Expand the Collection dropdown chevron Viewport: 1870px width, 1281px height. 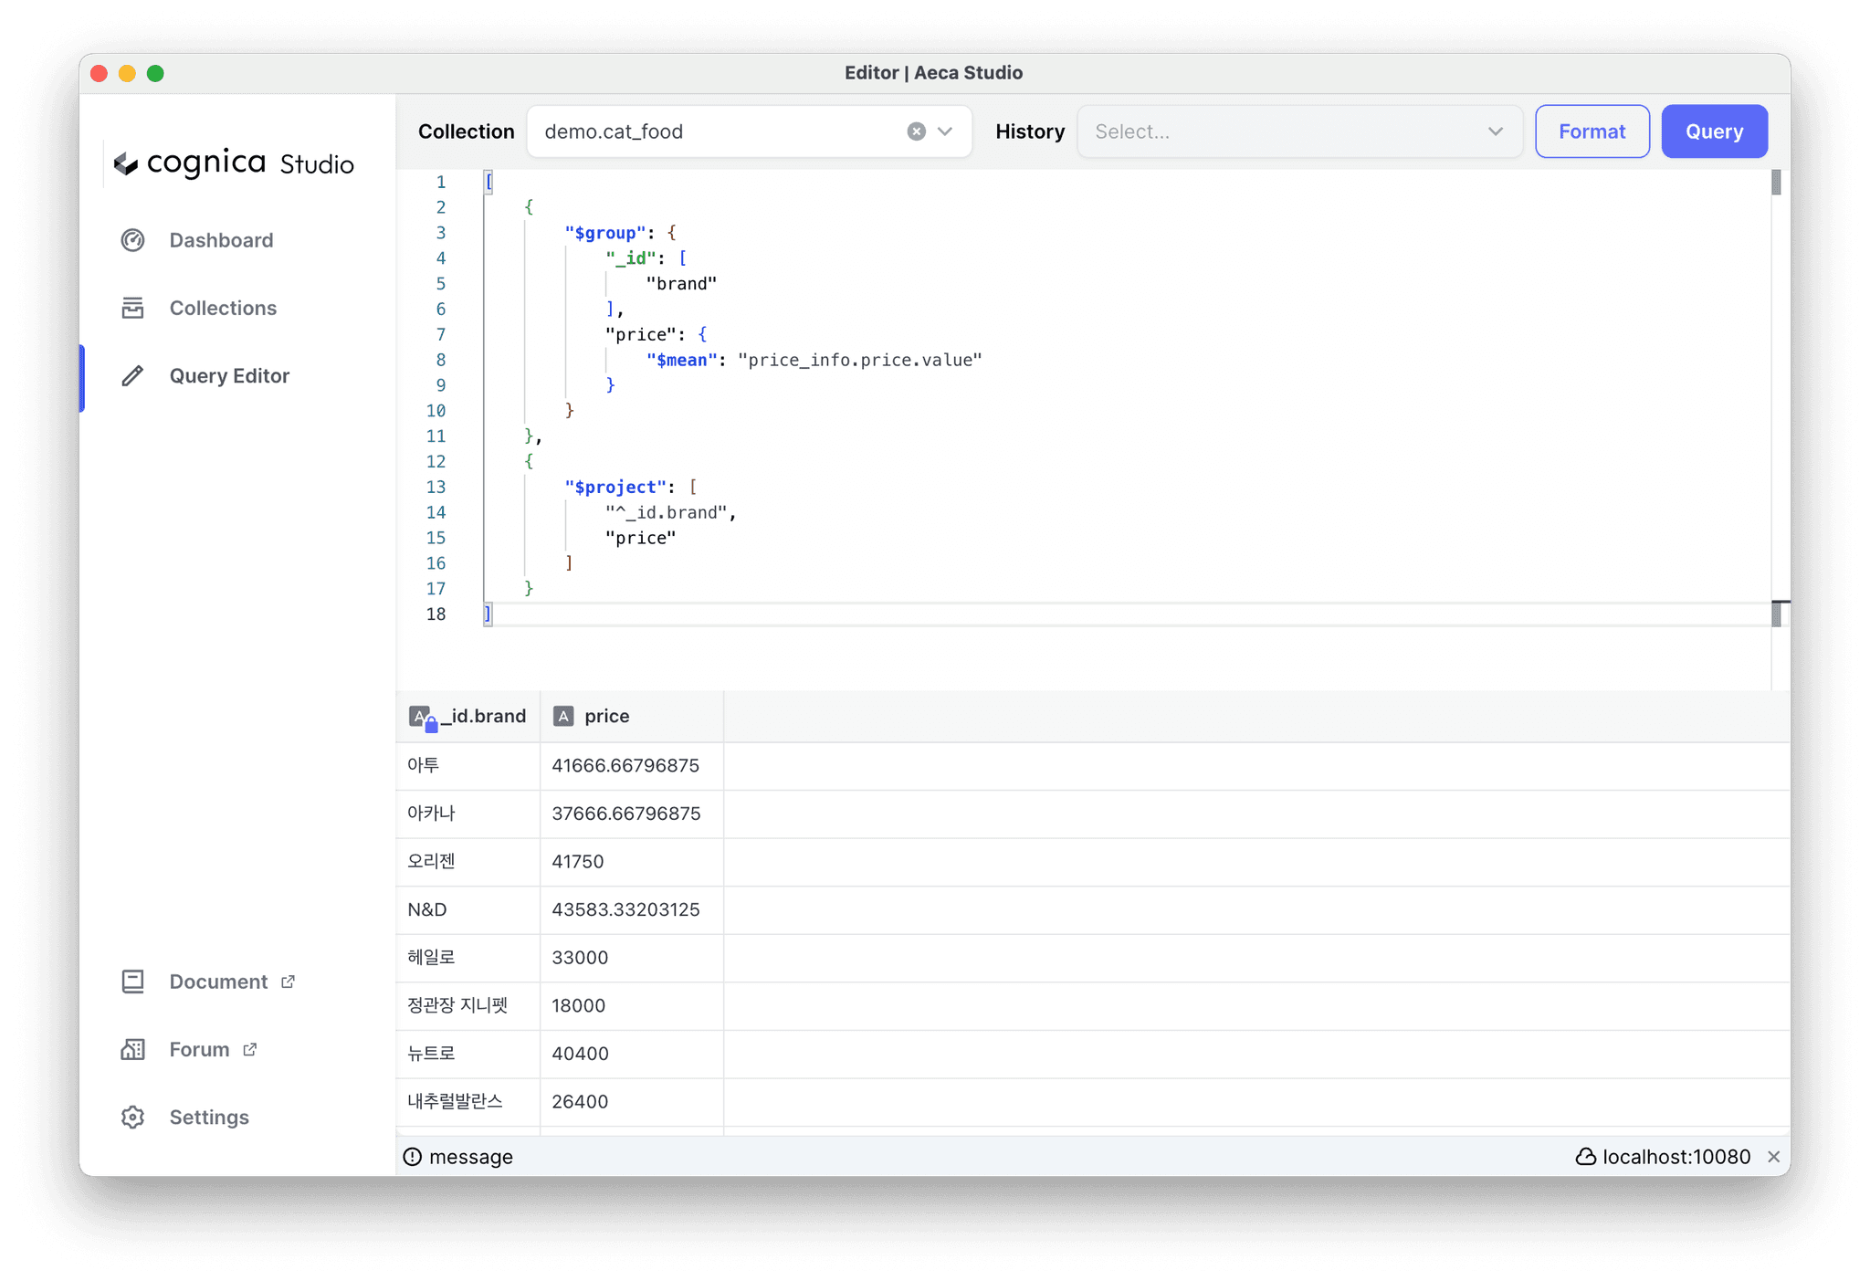(945, 131)
